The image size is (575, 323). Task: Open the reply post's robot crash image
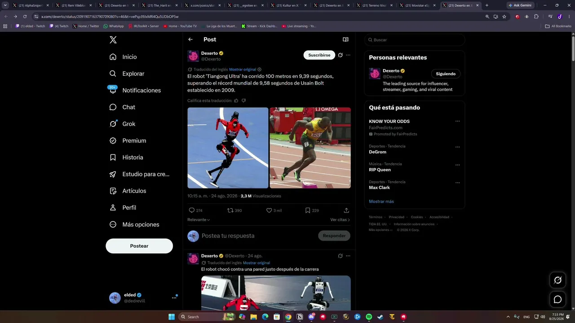pos(276,293)
